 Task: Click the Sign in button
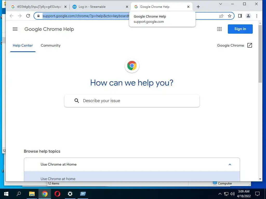[240, 29]
